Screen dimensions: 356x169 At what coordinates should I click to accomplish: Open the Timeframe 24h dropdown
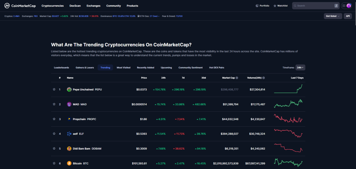300,68
